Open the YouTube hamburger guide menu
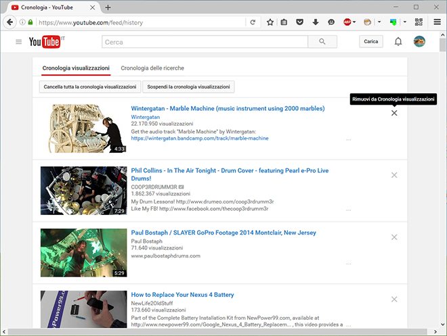 tap(18, 42)
